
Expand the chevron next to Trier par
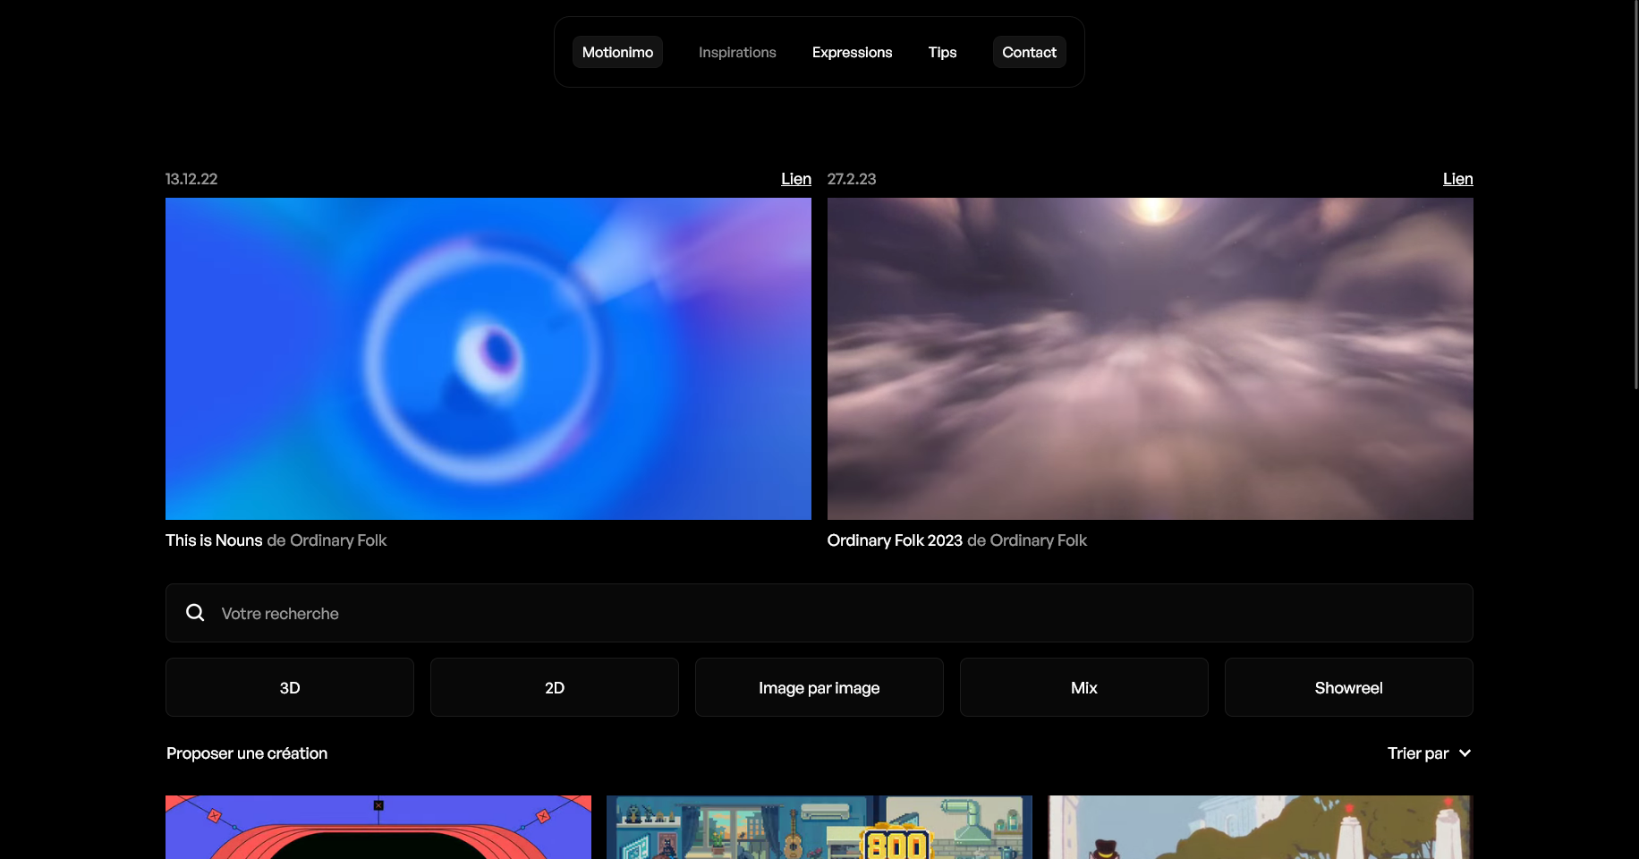click(1465, 753)
